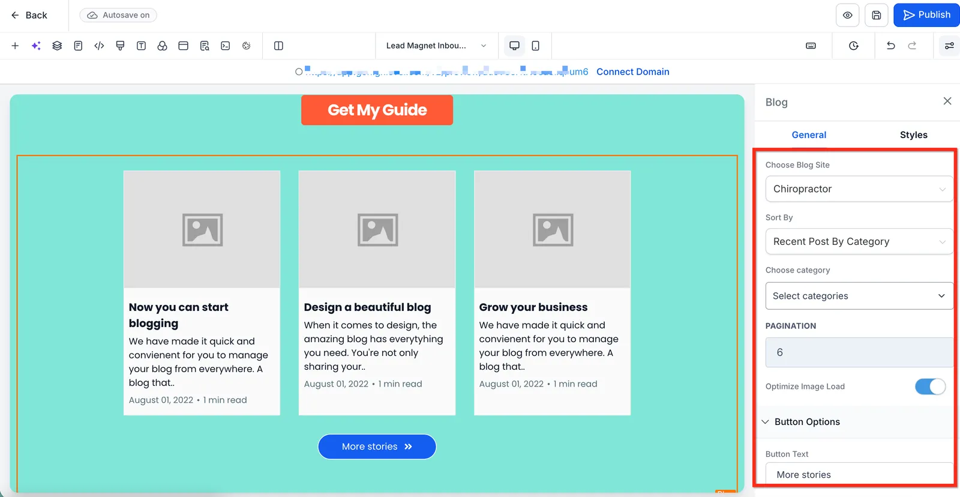Click the undo arrow
The width and height of the screenshot is (960, 497).
point(891,46)
